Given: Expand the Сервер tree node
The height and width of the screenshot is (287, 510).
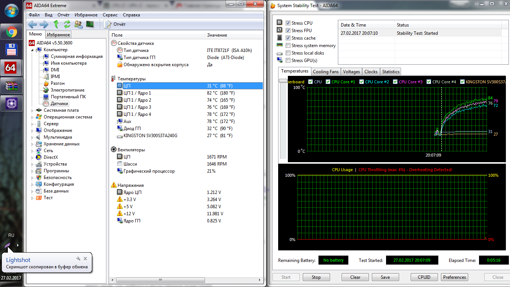Looking at the screenshot, I should 32,124.
